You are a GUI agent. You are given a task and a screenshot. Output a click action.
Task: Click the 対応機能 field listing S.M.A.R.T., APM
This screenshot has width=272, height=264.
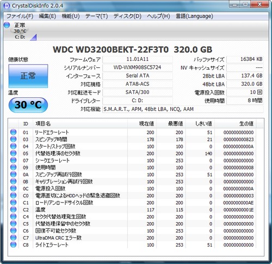pyautogui.click(x=183, y=109)
